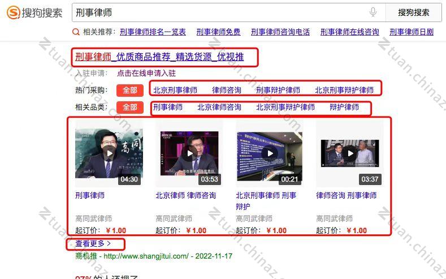
Task: Click ¥1.00 price under 03:53 video
Action: (196, 230)
